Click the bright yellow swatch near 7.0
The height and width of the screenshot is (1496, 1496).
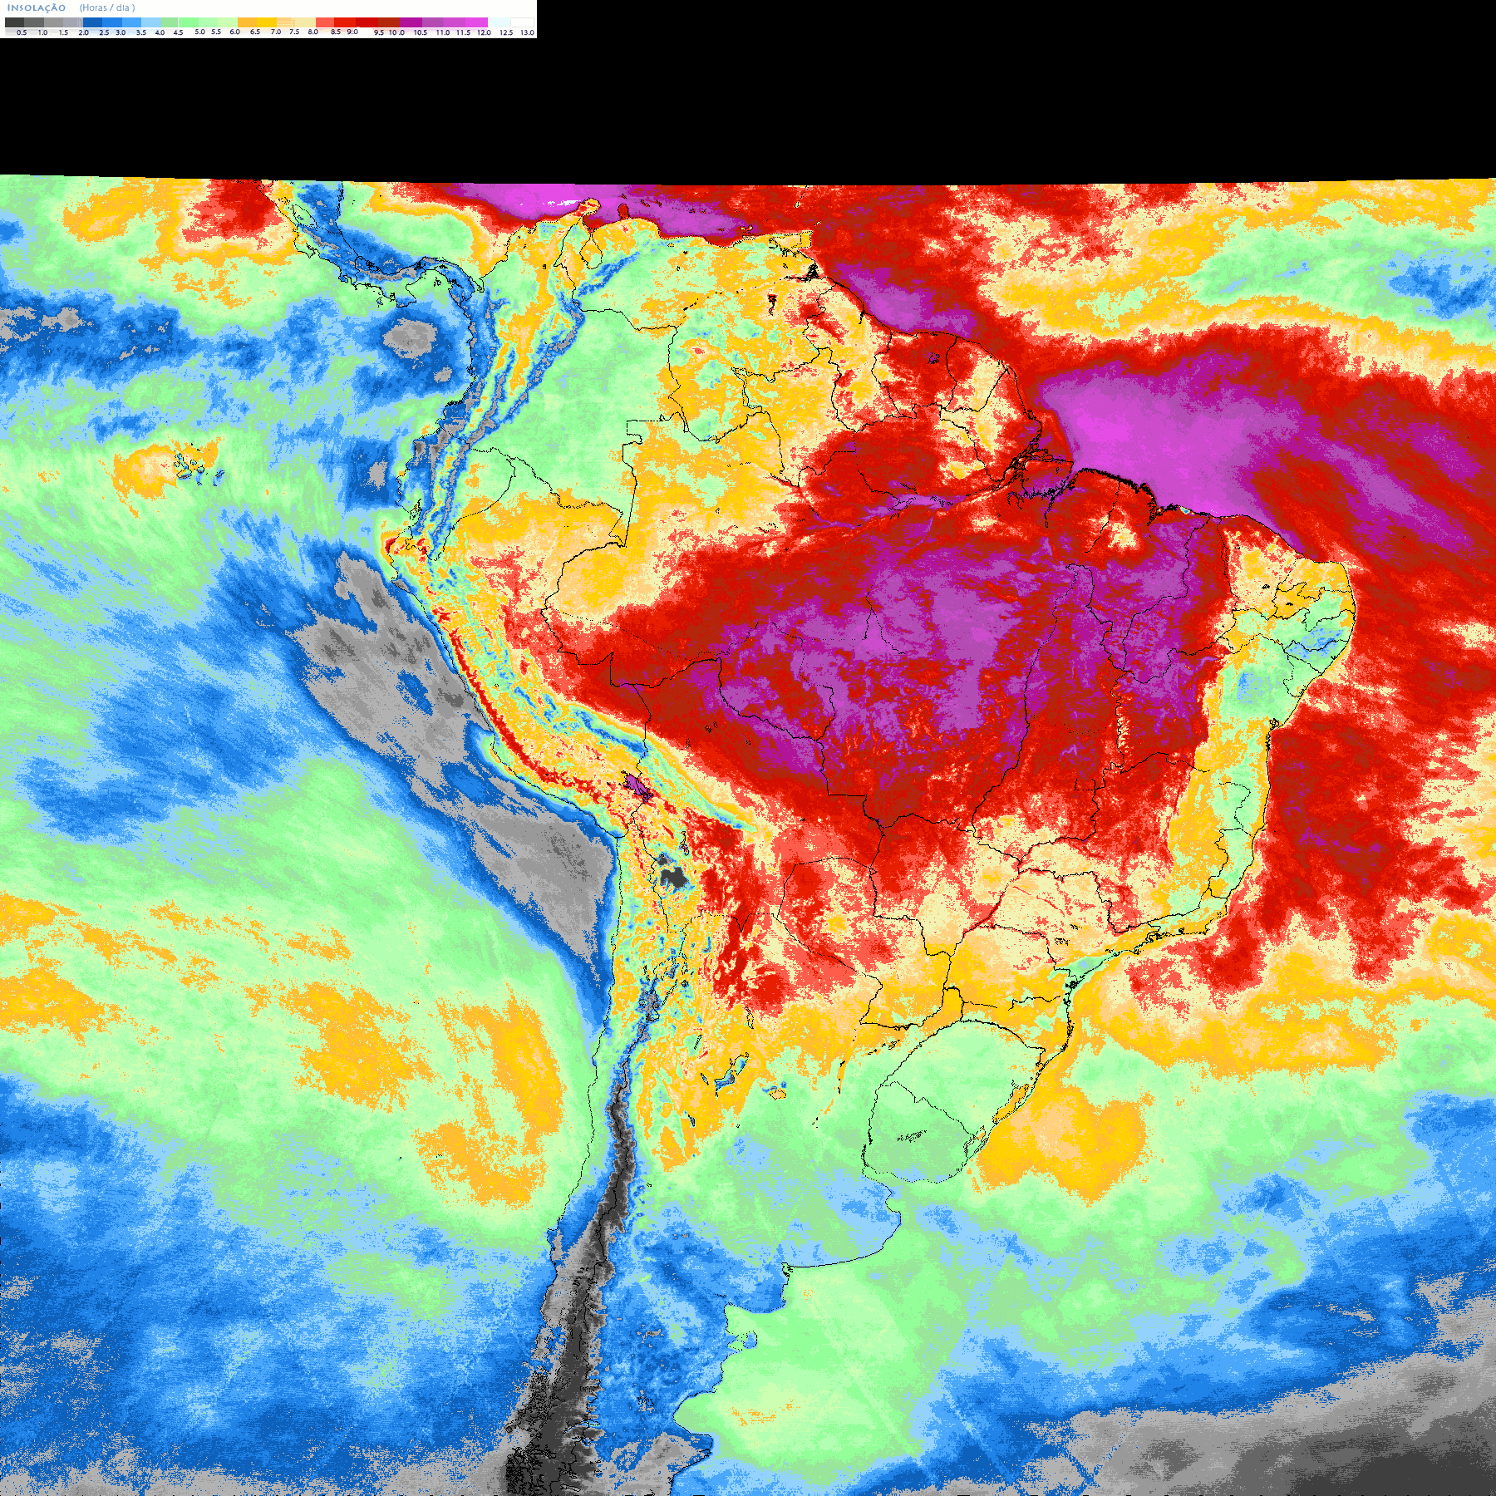click(267, 22)
